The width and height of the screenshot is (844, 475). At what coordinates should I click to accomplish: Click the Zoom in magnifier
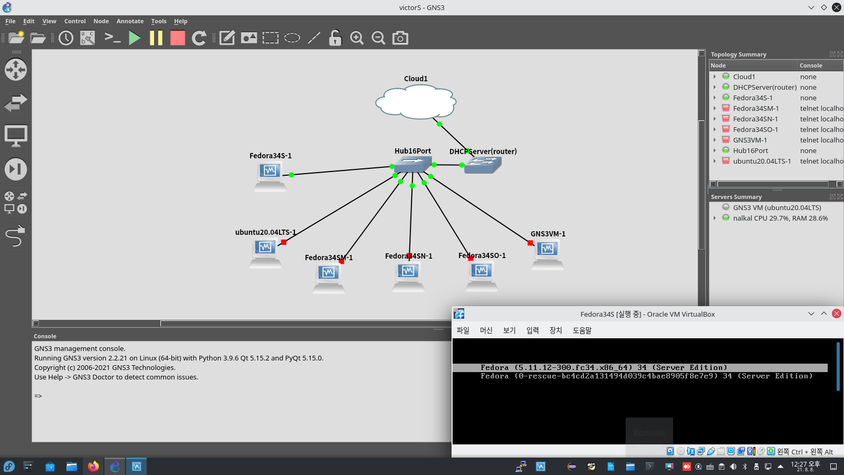[357, 38]
